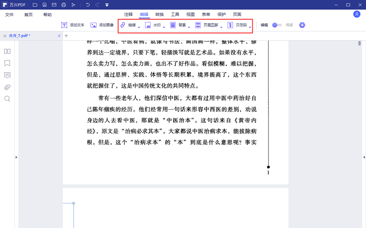
Task: Open the 文件 menu
Action: (x=10, y=15)
